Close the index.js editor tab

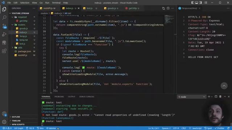tap(79, 8)
